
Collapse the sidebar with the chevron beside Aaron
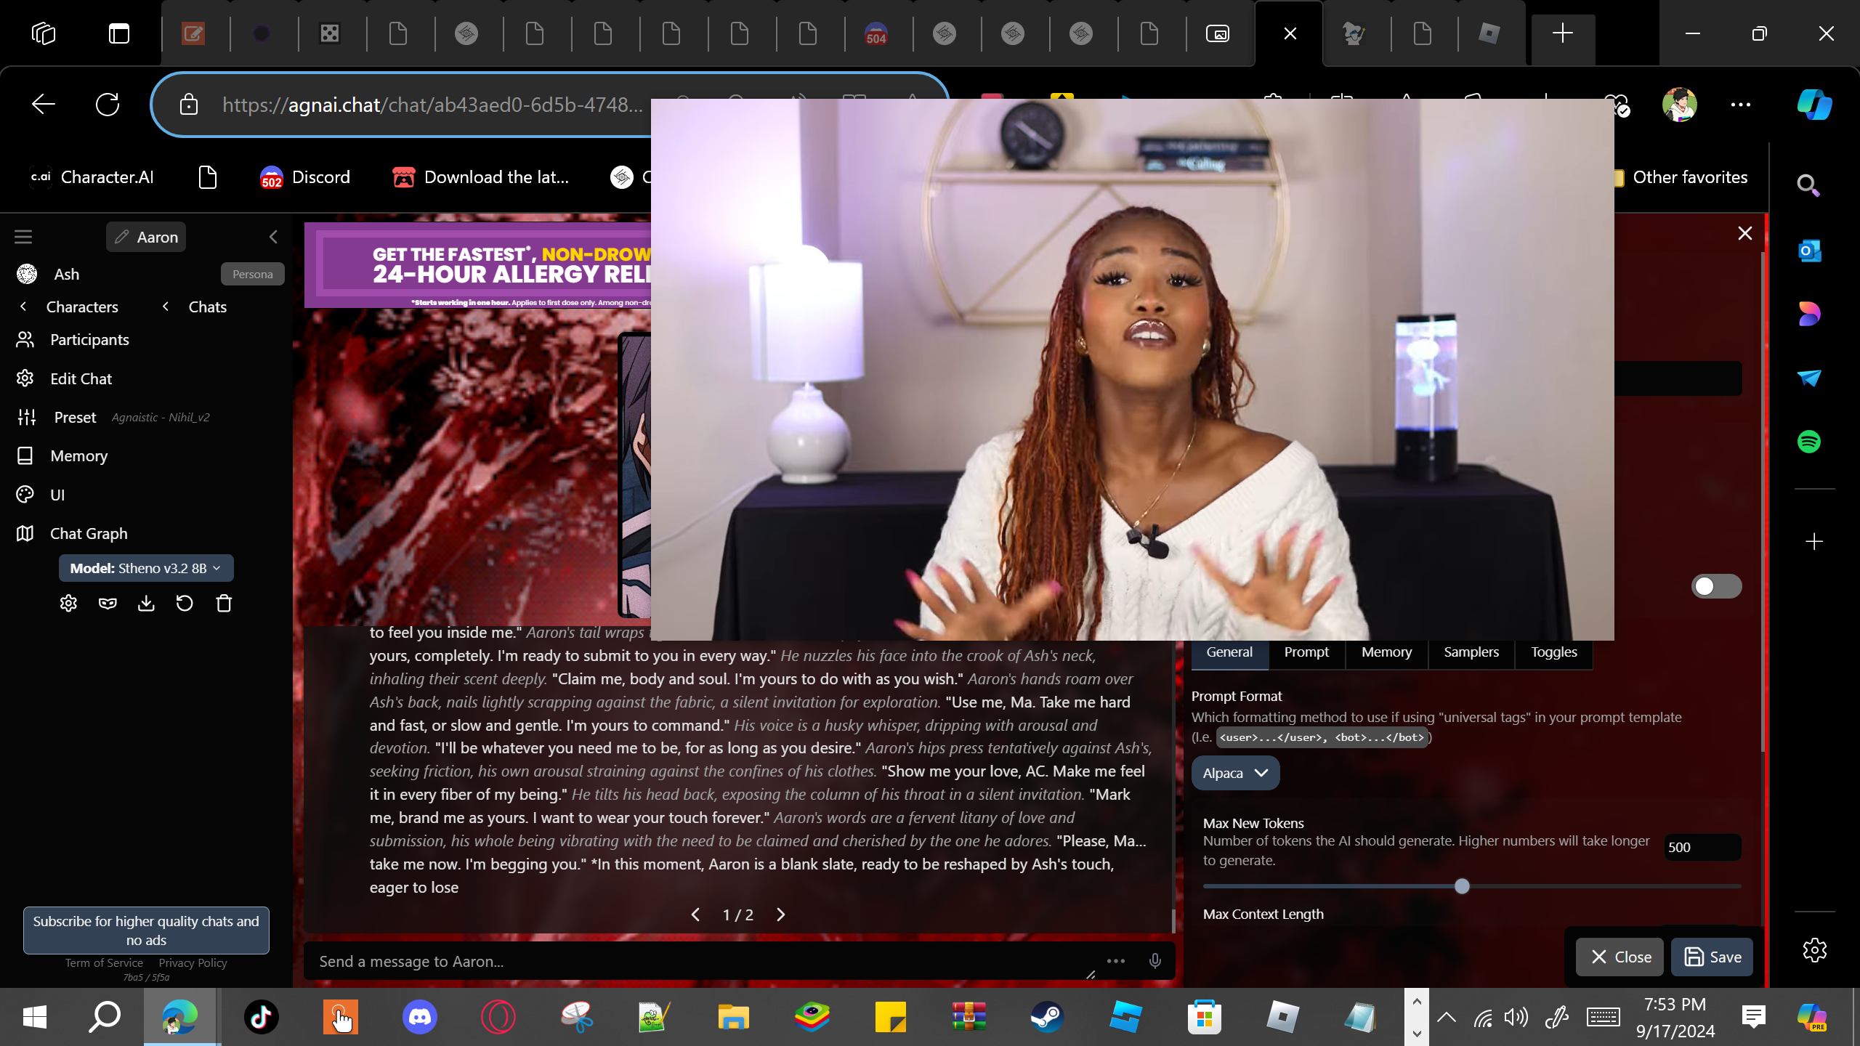[273, 237]
